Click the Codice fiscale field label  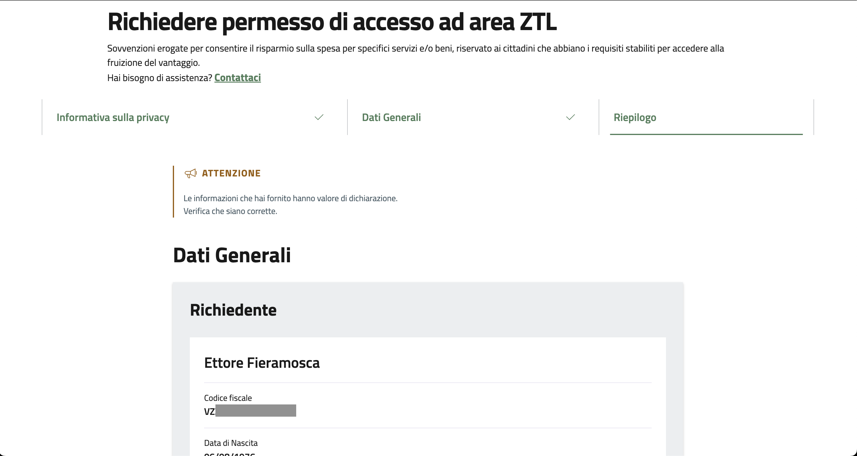pyautogui.click(x=228, y=398)
